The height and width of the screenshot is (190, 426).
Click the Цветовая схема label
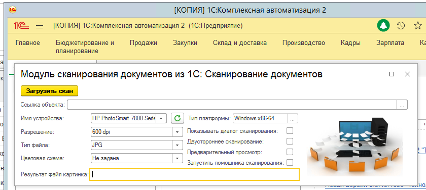[43, 158]
